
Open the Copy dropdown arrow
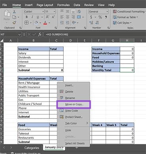(x=18, y=17)
